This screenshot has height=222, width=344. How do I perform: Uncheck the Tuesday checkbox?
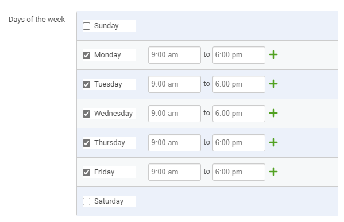click(x=87, y=84)
